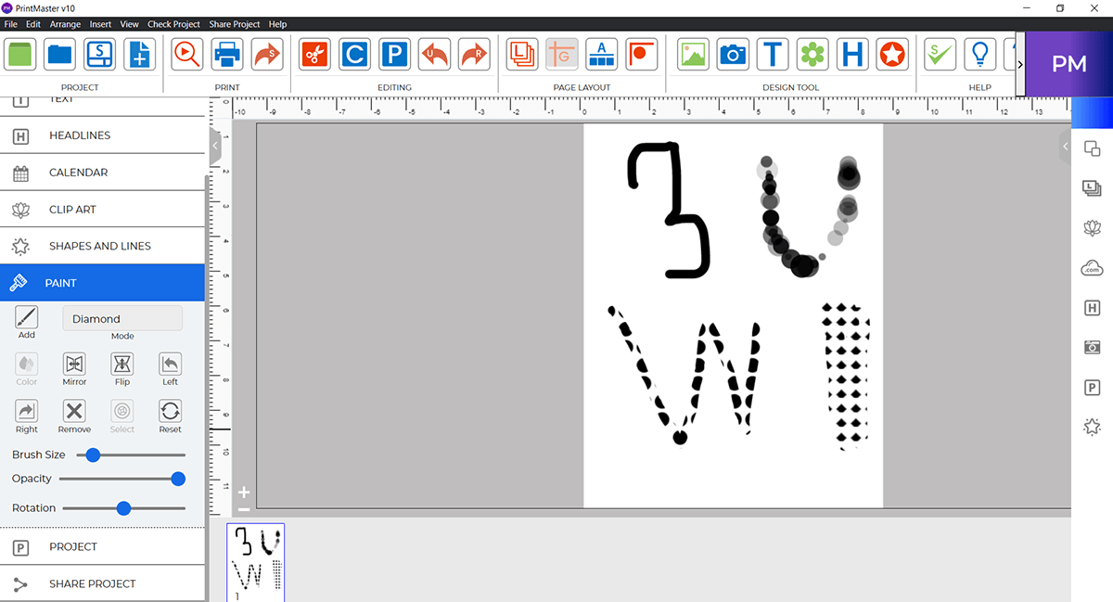
Task: Select the page 1 thumbnail
Action: pos(256,560)
